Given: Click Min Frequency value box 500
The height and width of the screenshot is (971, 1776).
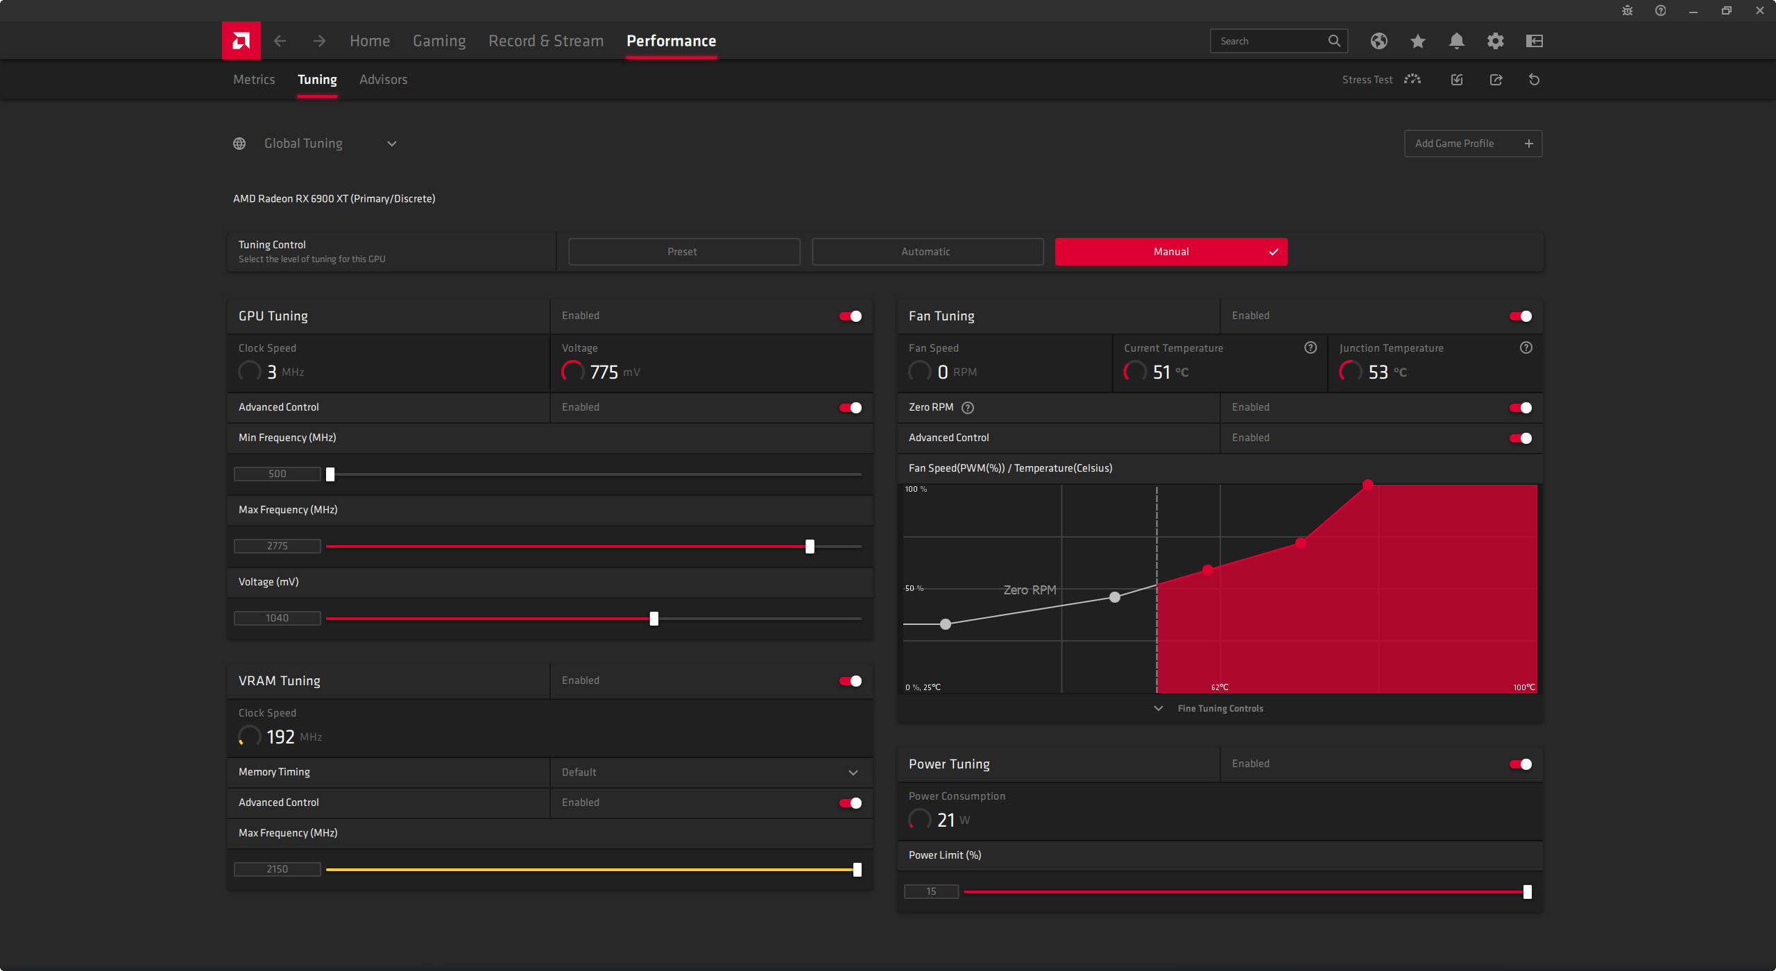Looking at the screenshot, I should pyautogui.click(x=277, y=474).
